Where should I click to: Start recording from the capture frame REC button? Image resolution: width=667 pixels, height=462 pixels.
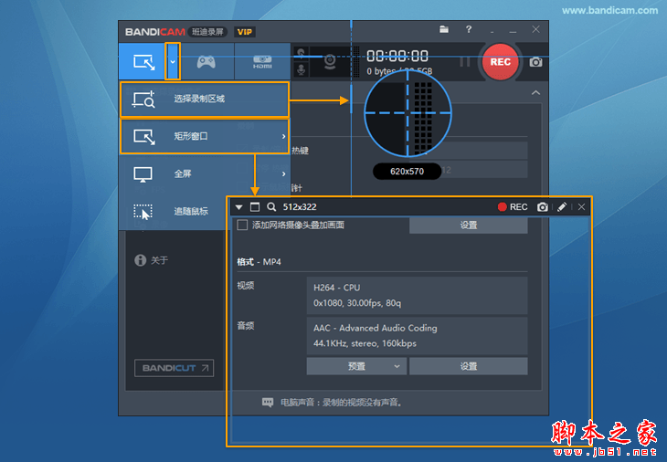coord(513,207)
